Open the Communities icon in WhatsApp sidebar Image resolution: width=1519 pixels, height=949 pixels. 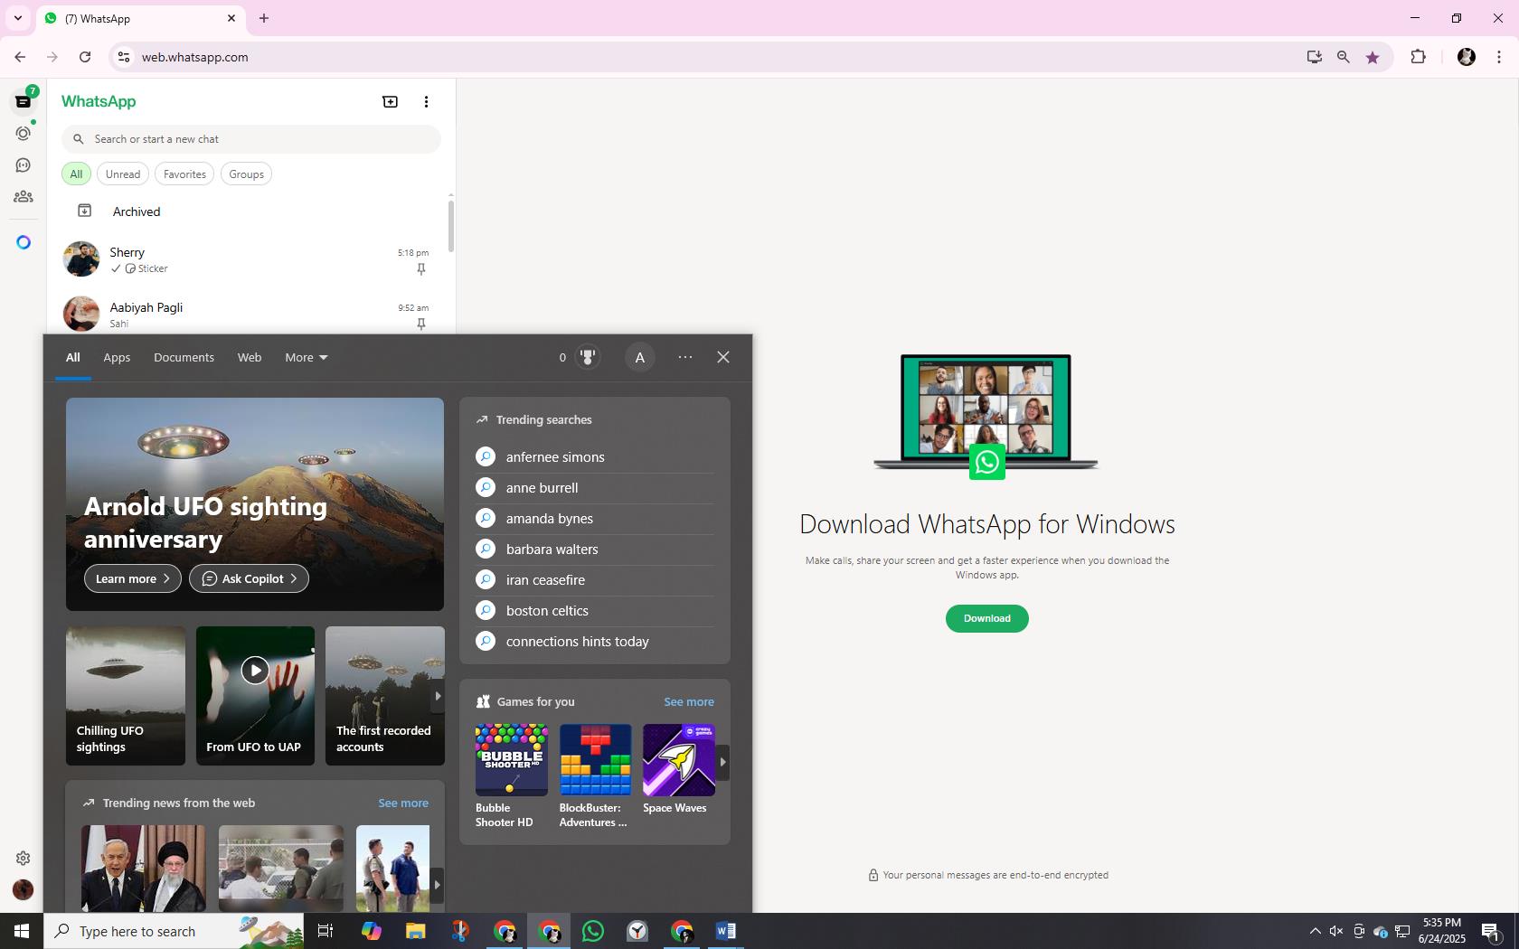click(24, 196)
